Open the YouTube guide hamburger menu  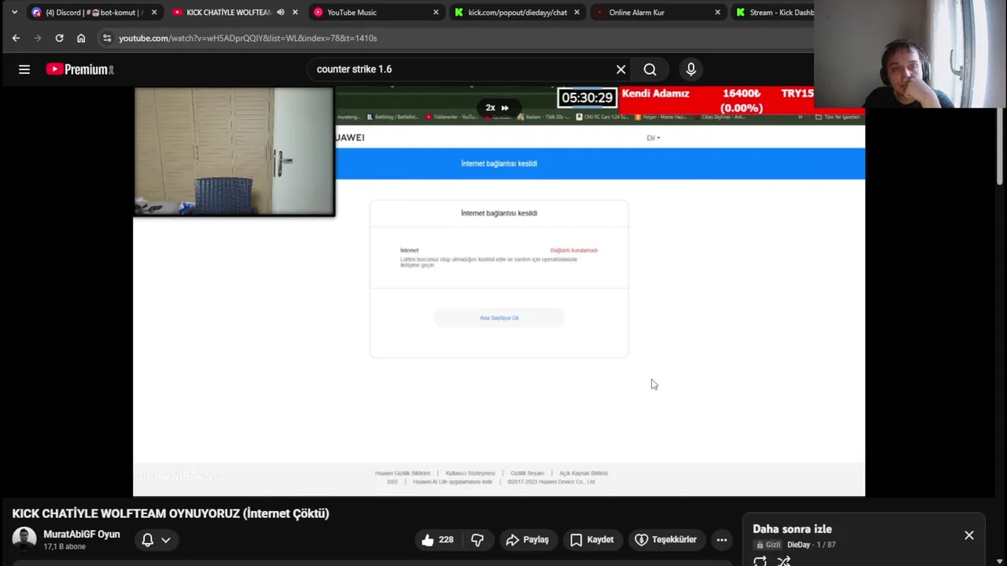(x=24, y=69)
